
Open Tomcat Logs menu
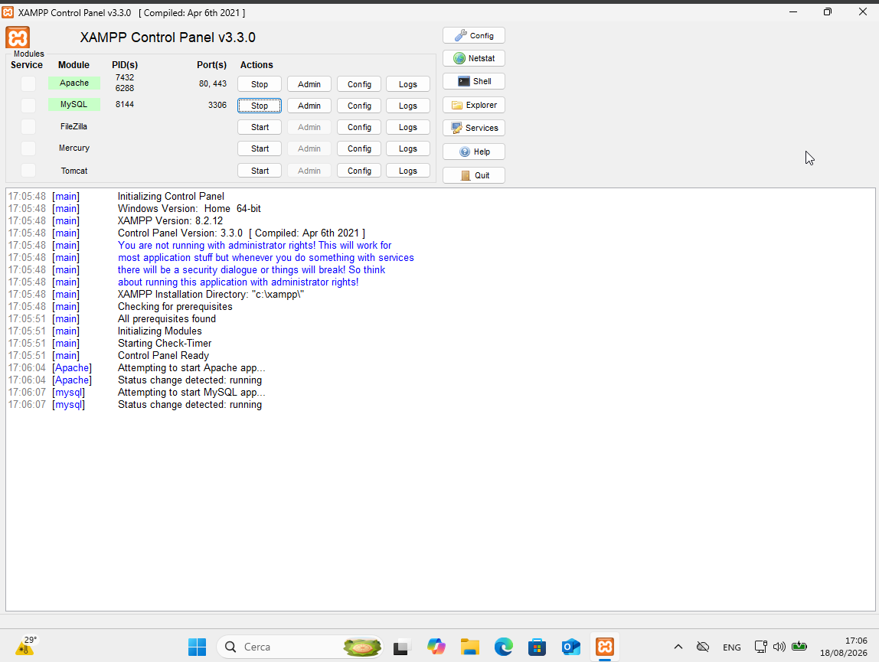(408, 171)
